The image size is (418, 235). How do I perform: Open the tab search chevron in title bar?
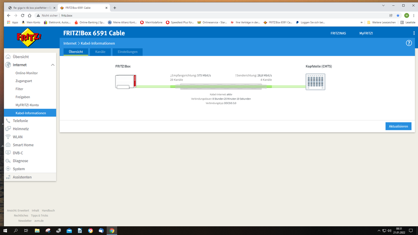383,5
